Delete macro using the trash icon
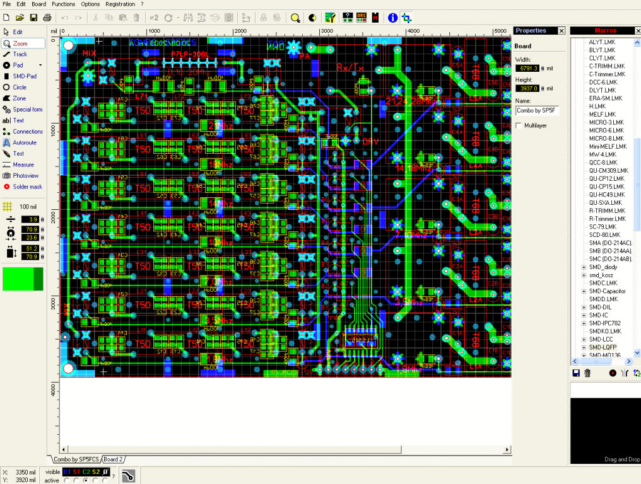Image resolution: width=641 pixels, height=484 pixels. 587,373
